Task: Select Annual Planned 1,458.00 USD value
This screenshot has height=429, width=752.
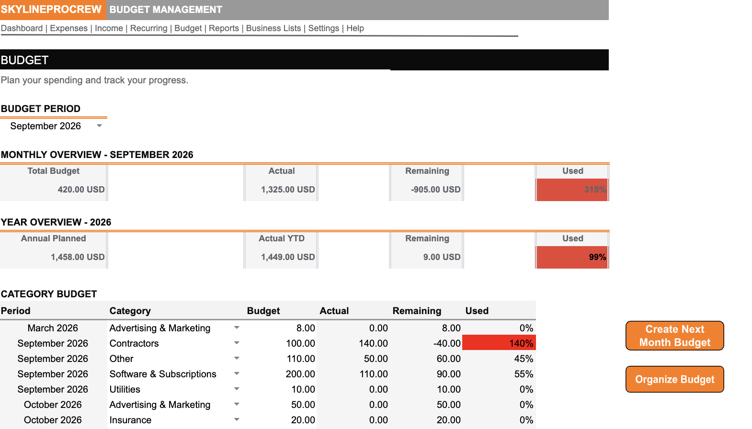Action: pos(78,257)
